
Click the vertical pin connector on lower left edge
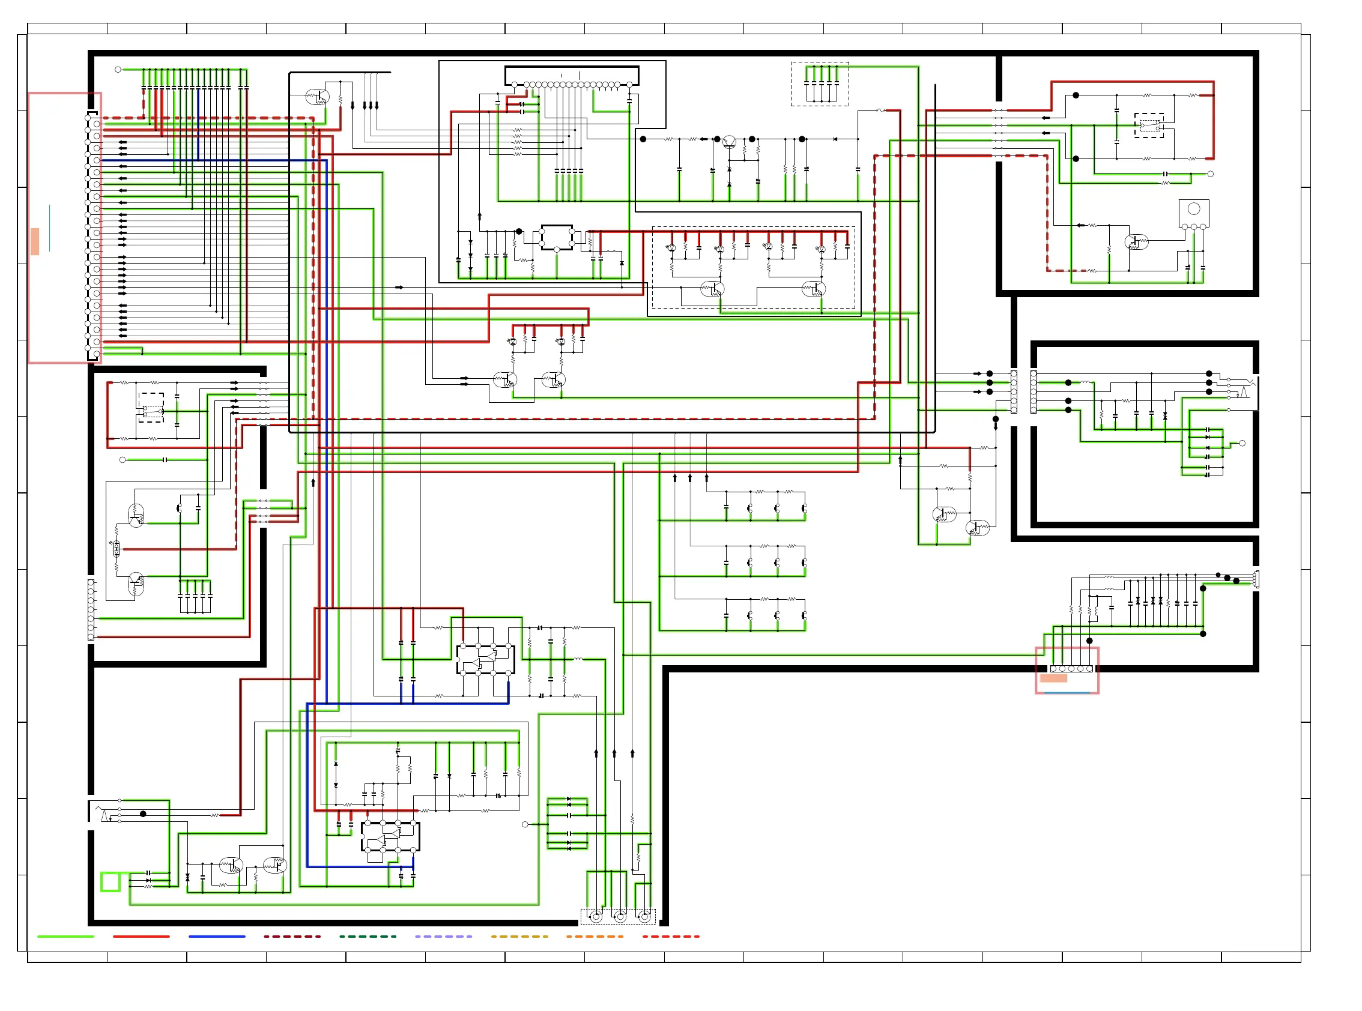pos(91,609)
